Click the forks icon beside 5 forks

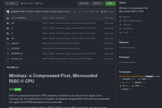pos(120,32)
